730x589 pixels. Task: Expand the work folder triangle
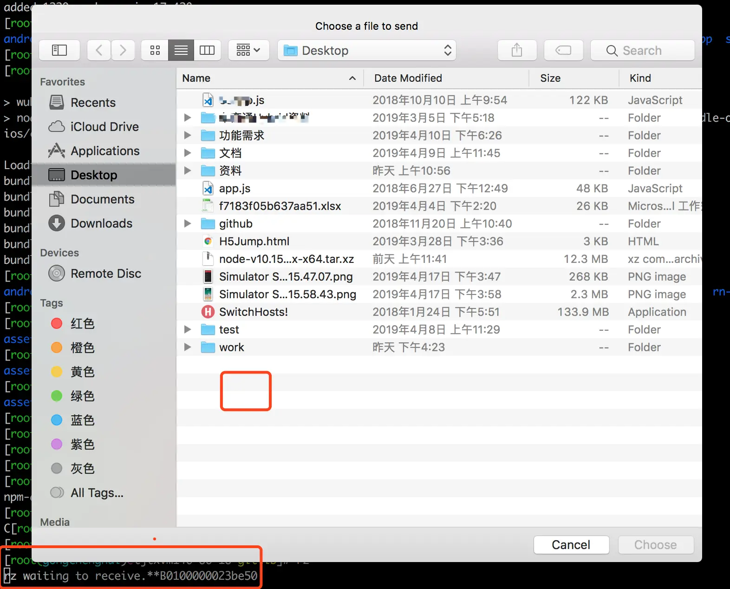pyautogui.click(x=188, y=347)
